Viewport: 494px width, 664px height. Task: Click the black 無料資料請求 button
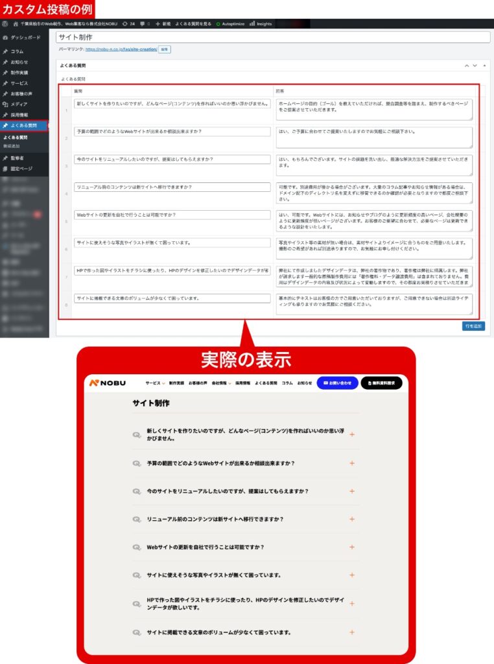pyautogui.click(x=381, y=383)
